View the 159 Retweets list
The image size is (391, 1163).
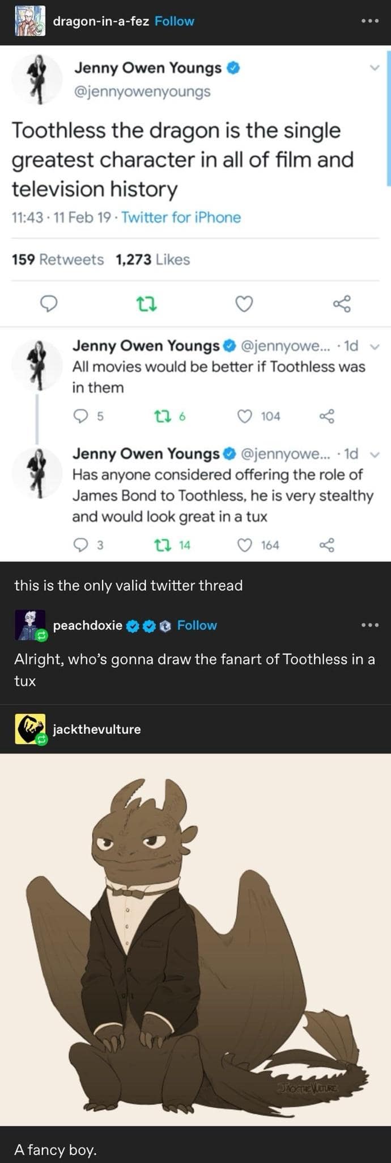click(x=58, y=260)
